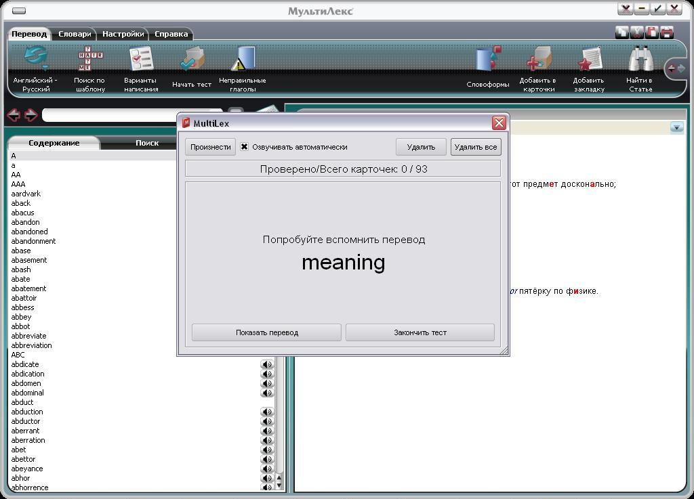
Task: Click the Добавить закладку bookmark icon
Action: [588, 60]
